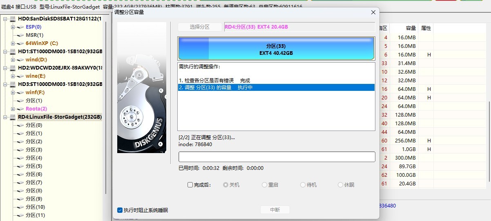Screen dimensions: 491x221
Task: Select the 待机 radio option
Action: [303, 185]
